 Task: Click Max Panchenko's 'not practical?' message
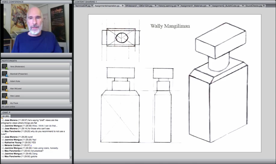(23, 151)
